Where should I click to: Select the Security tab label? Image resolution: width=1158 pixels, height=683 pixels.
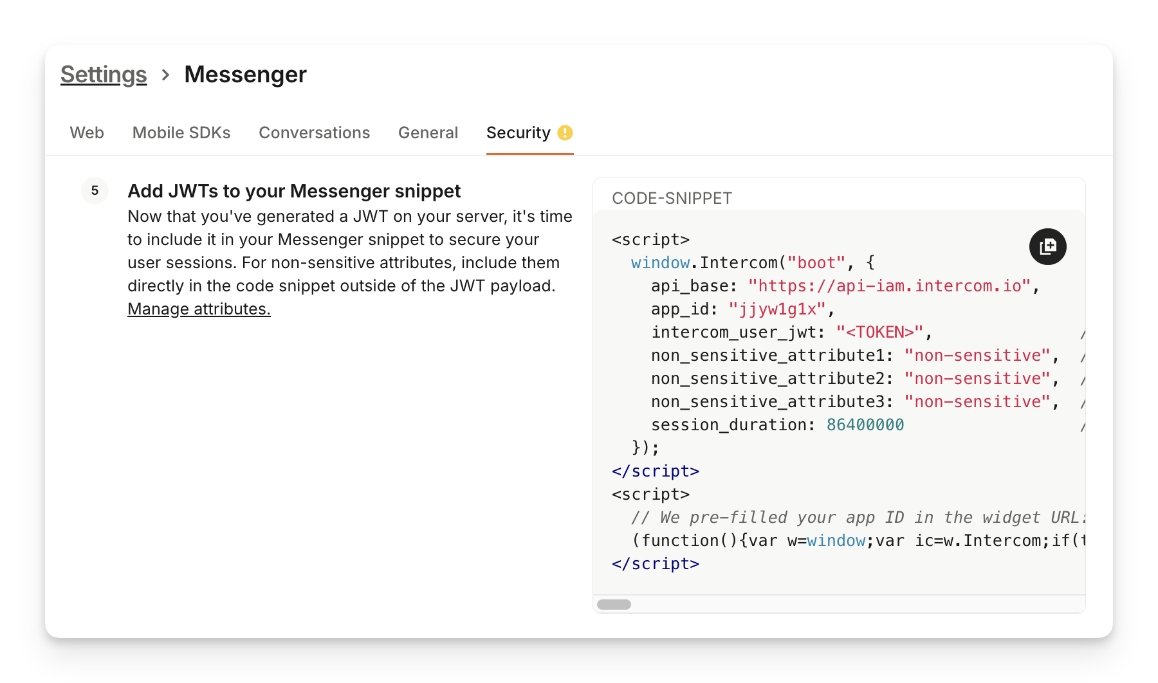tap(518, 132)
